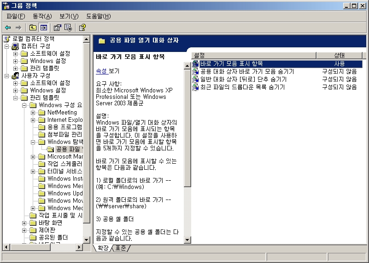Collapse 관리 템플릿 under 사용자 구성
This screenshot has width=369, height=263.
(x=16, y=98)
